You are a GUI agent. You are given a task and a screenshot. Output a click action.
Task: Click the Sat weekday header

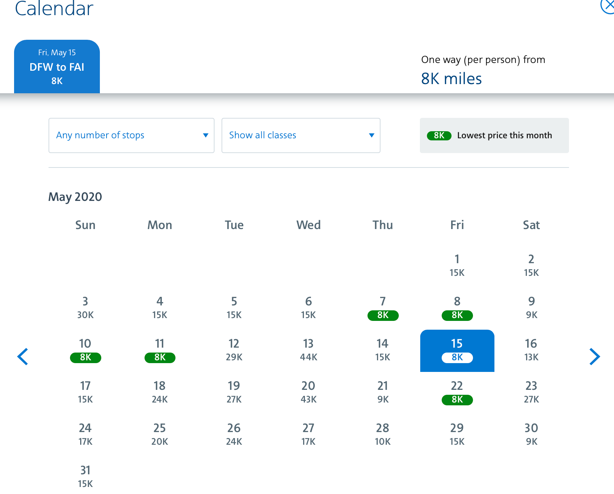point(531,225)
